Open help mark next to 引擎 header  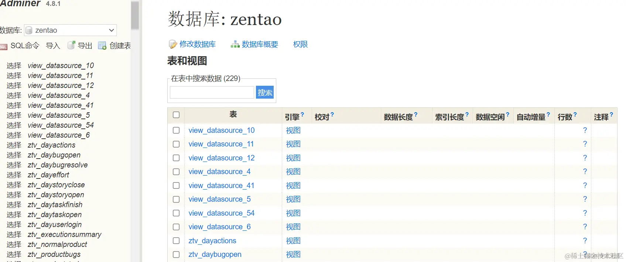(x=302, y=115)
